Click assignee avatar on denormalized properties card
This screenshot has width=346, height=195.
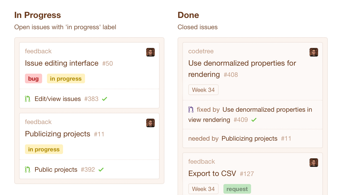[314, 52]
